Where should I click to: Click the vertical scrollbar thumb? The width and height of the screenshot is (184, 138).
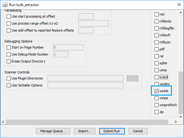[181, 93]
